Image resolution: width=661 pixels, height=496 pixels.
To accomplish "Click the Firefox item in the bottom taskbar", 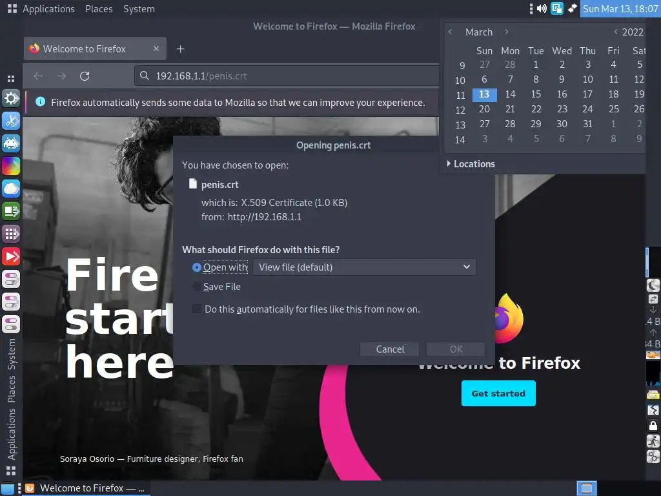I will [x=85, y=488].
